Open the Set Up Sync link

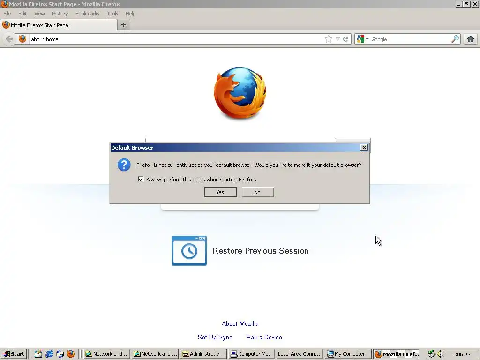pyautogui.click(x=215, y=337)
